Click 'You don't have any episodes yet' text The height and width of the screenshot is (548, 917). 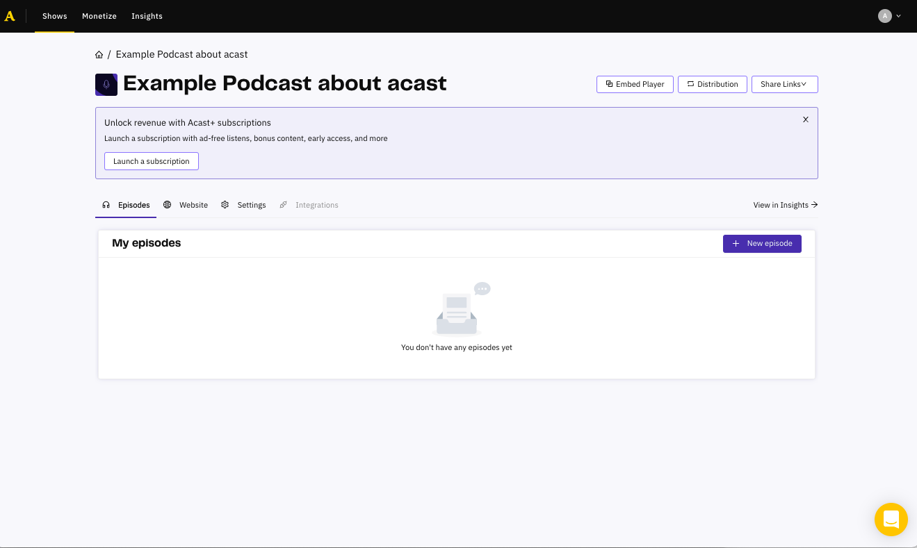tap(457, 347)
